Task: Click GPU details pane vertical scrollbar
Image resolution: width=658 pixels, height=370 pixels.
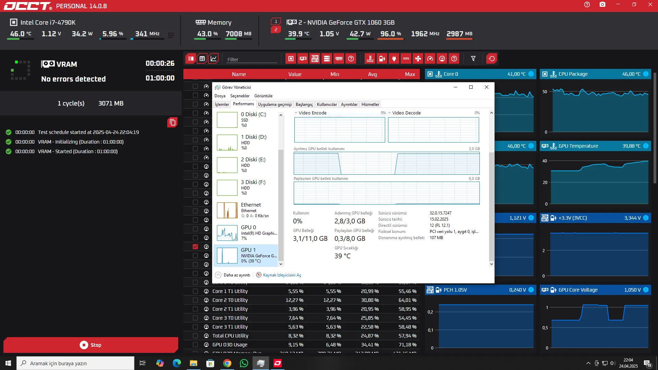Action: click(491, 207)
